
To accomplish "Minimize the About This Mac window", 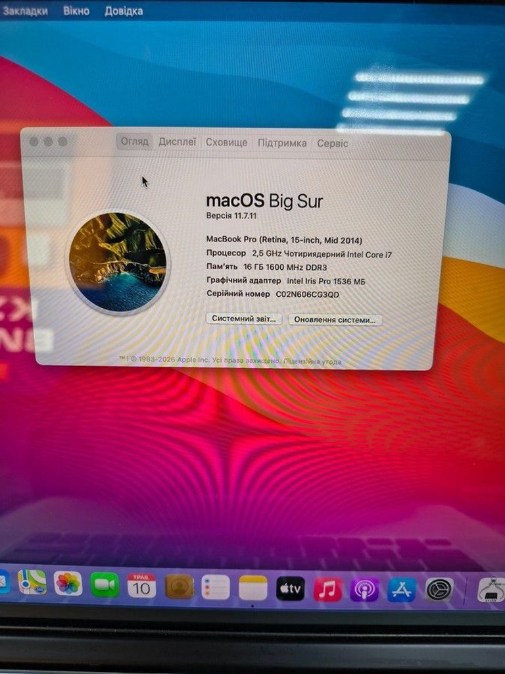I will 48,141.
